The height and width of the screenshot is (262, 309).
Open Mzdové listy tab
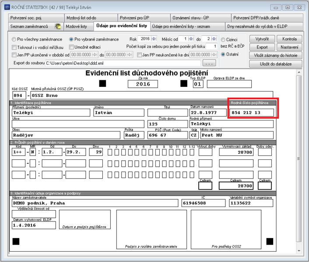[78, 27]
